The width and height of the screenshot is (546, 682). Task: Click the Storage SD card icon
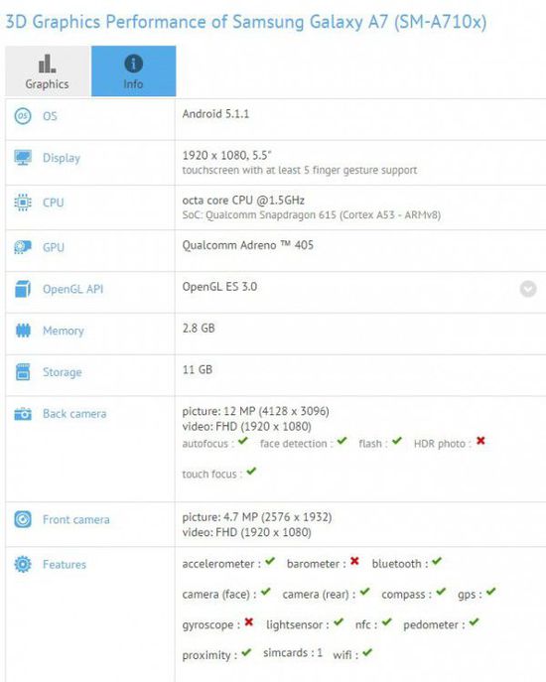tap(23, 372)
